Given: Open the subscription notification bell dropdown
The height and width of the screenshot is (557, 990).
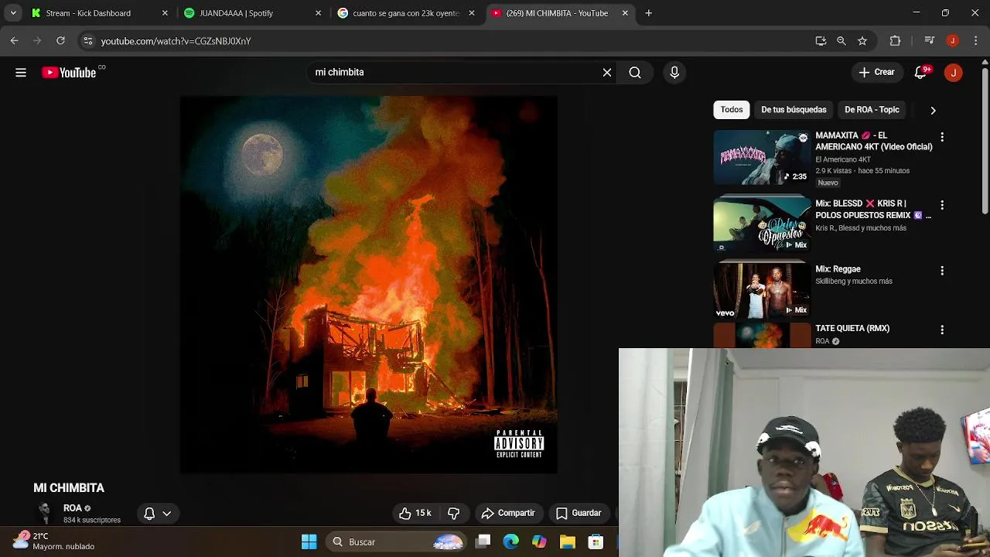Looking at the screenshot, I should coord(157,513).
